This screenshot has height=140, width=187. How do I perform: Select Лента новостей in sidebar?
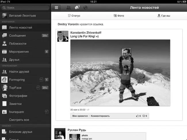pyautogui.click(x=20, y=28)
